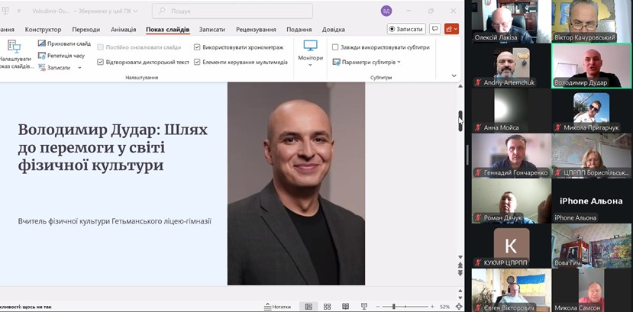Open Параметри субтитрів dropdown
Screen dimensions: 633x312
[x=367, y=62]
